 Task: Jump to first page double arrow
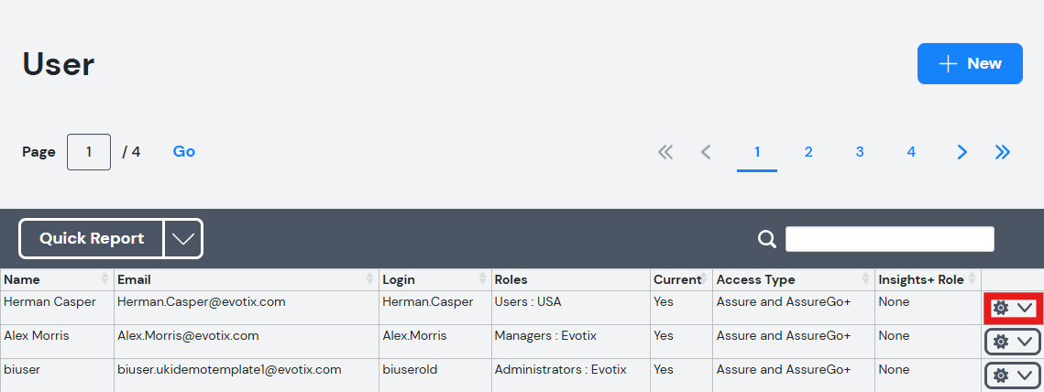(665, 152)
